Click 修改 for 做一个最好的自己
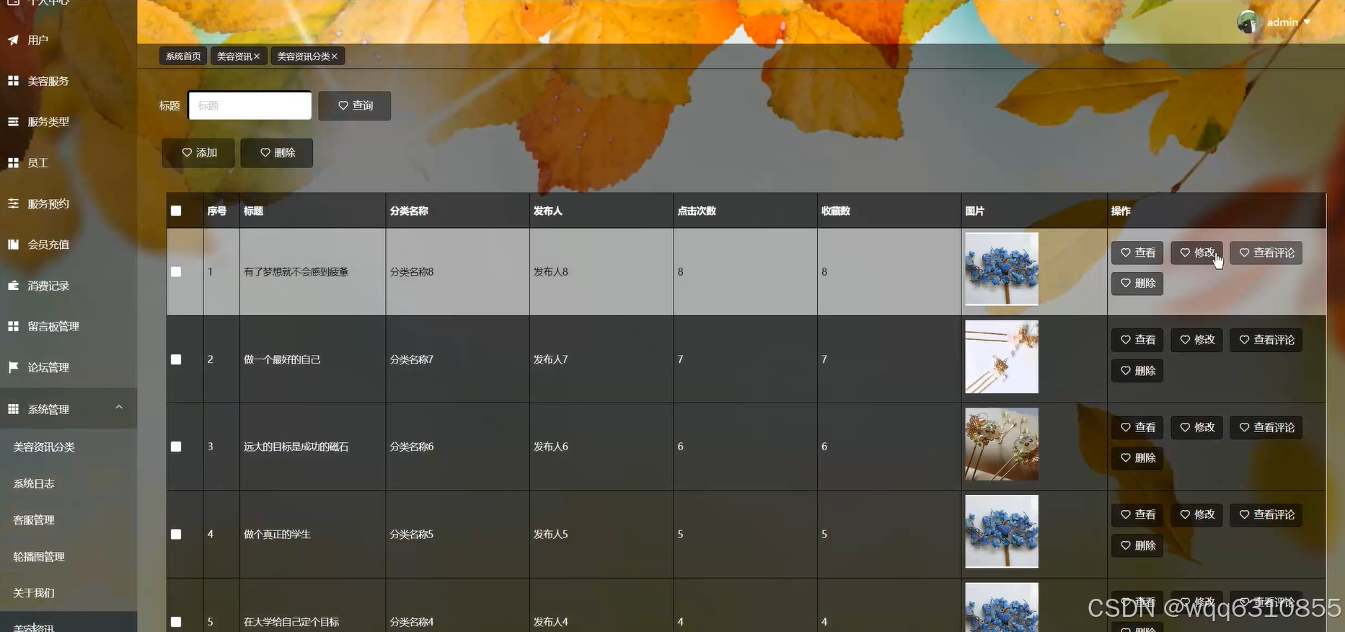The height and width of the screenshot is (632, 1345). click(1196, 340)
